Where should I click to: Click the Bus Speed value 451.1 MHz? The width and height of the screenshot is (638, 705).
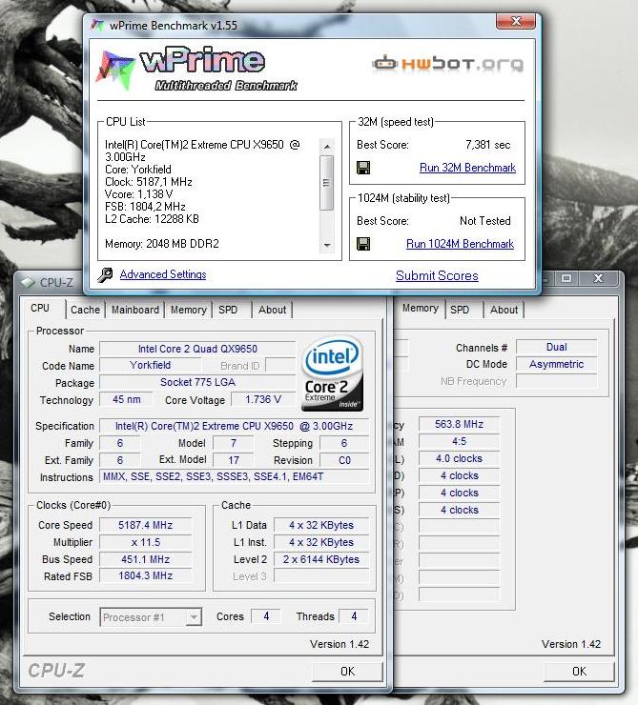click(145, 559)
